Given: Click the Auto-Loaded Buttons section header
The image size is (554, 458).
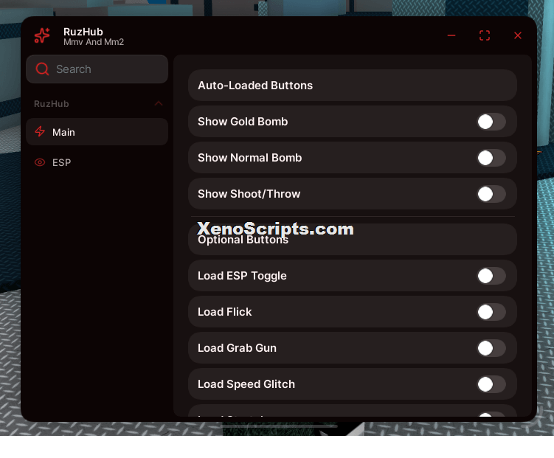Looking at the screenshot, I should [x=353, y=86].
